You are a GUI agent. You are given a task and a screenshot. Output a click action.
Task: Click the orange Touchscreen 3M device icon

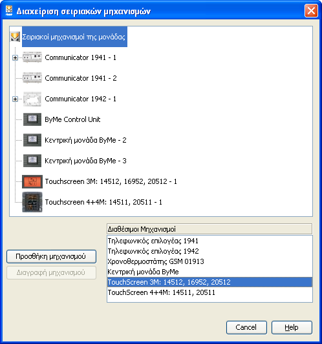[32, 181]
